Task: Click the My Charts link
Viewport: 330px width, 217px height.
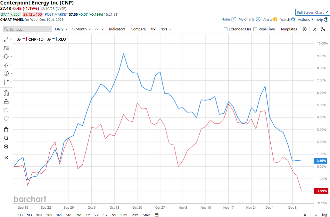Action: (x=246, y=19)
